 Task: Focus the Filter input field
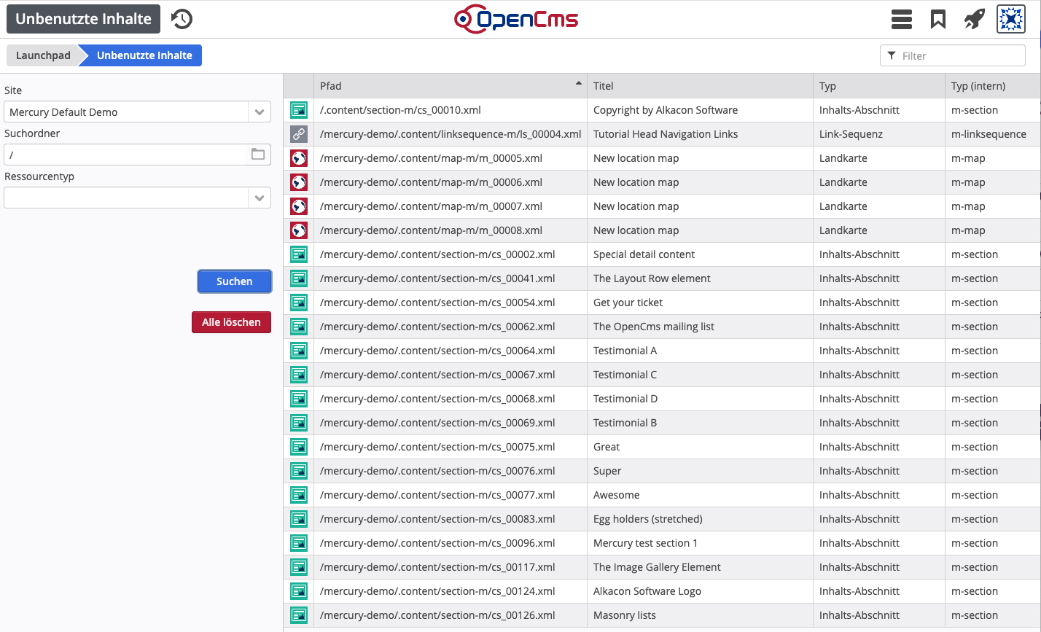tap(959, 56)
